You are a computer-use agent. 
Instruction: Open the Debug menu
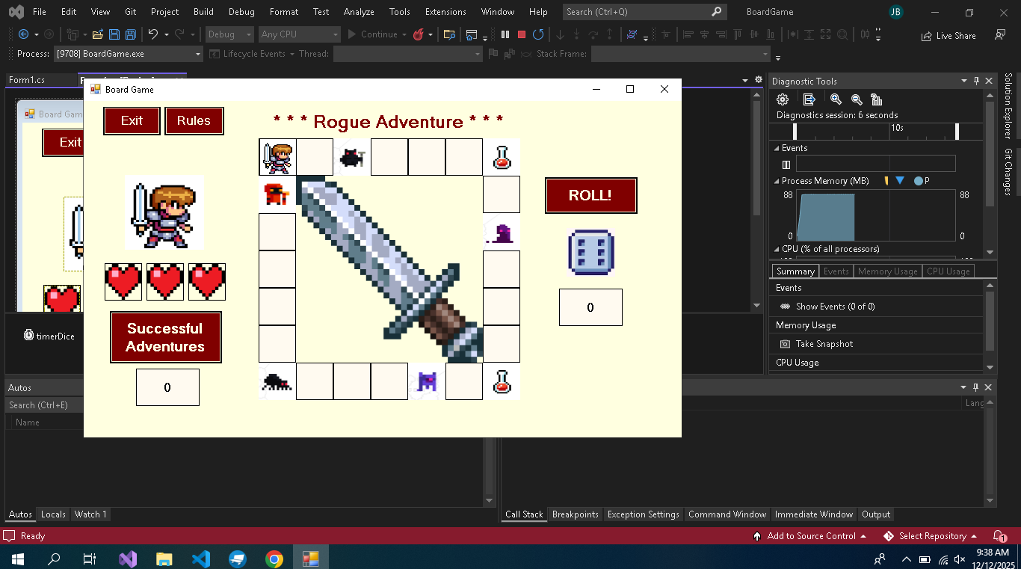point(241,12)
